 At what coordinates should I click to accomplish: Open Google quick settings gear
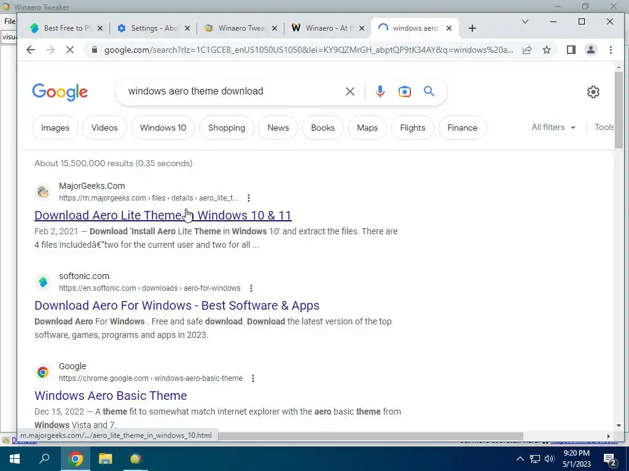[x=593, y=92]
